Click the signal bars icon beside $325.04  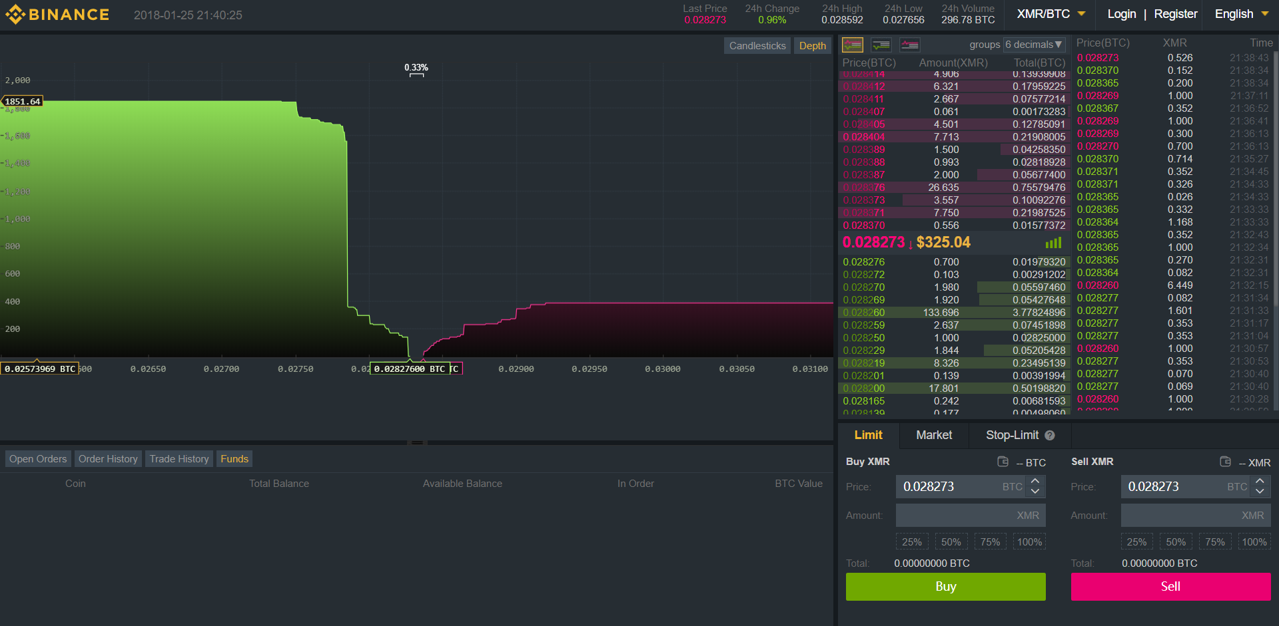tap(1053, 243)
